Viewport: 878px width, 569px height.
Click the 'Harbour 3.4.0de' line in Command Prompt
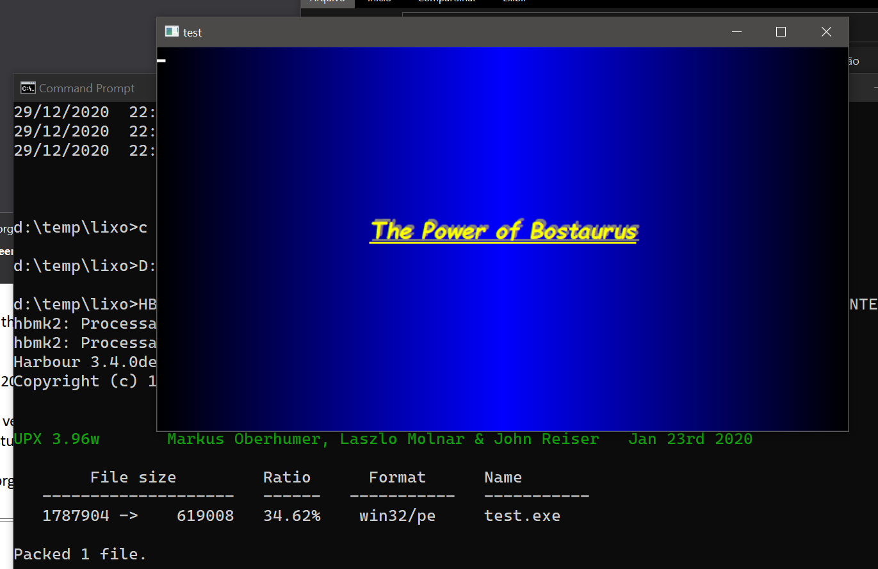tap(85, 362)
